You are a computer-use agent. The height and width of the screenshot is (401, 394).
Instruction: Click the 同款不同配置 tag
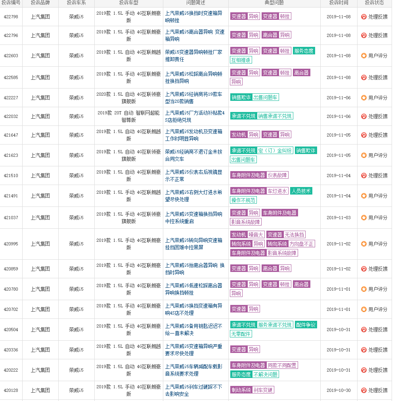tap(282, 365)
